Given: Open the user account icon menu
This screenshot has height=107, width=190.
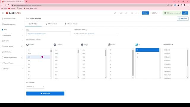Looking at the screenshot, I should click(x=137, y=13).
